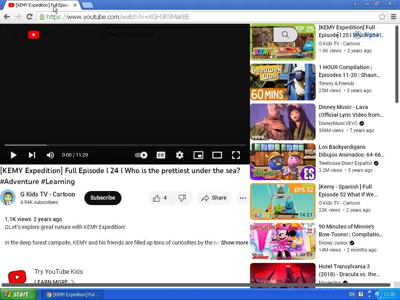Open Los Backyardigans video thumbnail

point(283,162)
